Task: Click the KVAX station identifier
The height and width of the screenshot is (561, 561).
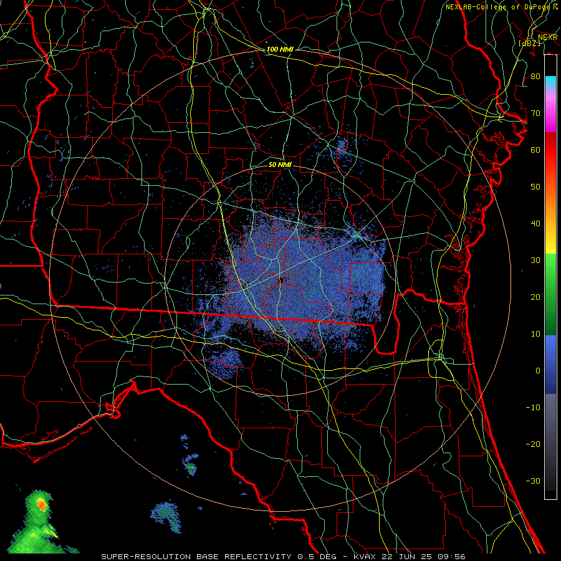Action: pos(364,557)
